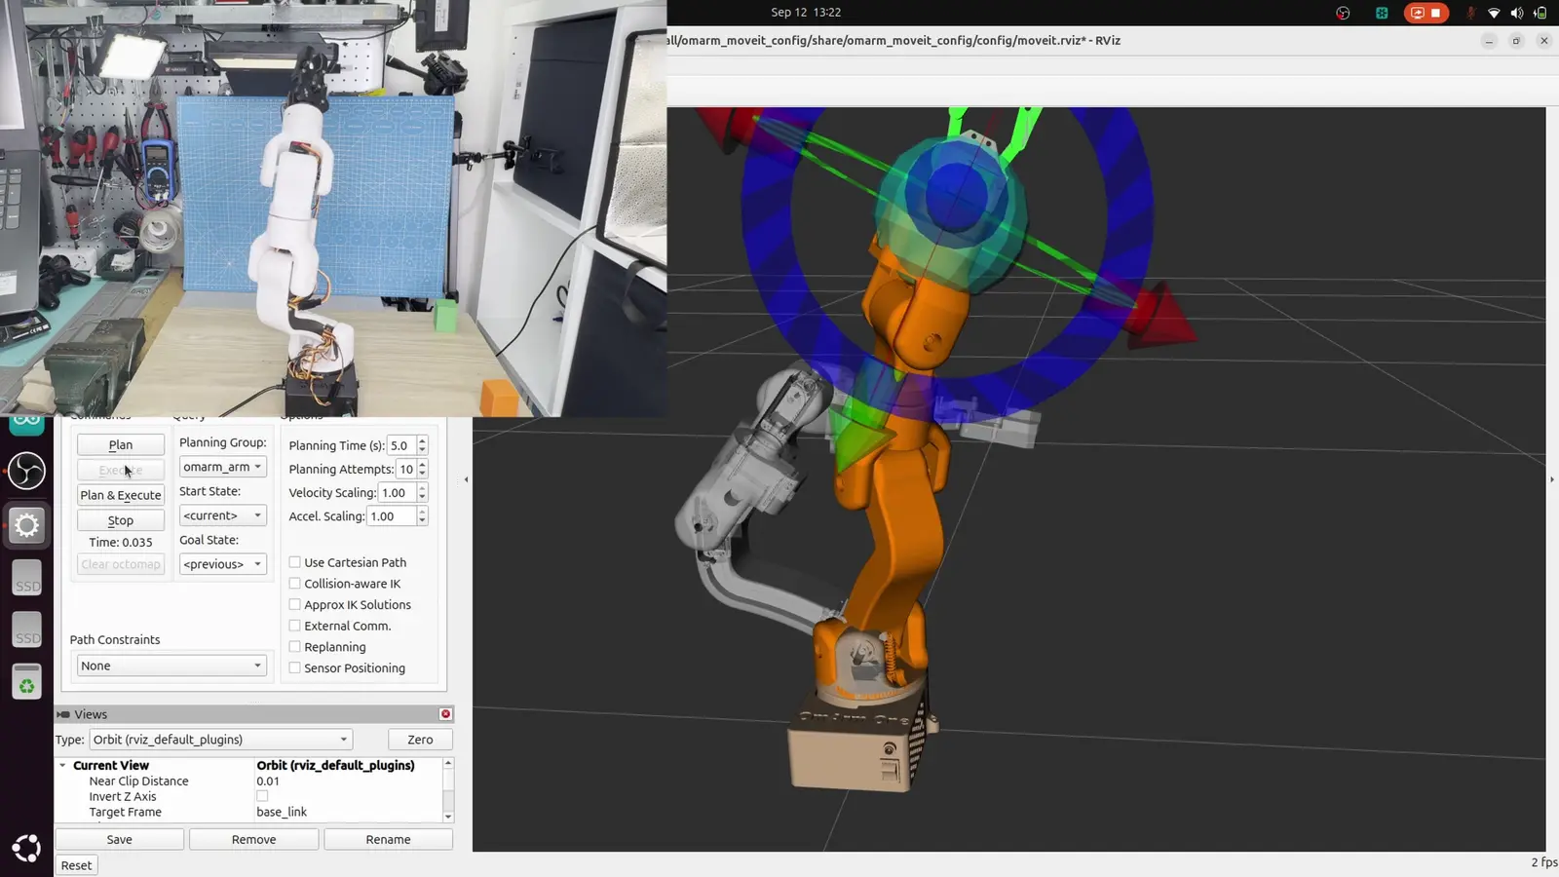This screenshot has height=877, width=1559.
Task: Show applications with the Ubuntu logo button
Action: [26, 848]
